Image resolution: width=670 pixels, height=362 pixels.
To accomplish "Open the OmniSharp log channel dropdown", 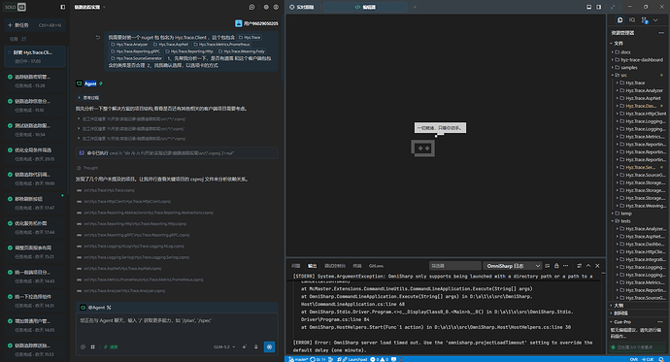I will [513, 266].
